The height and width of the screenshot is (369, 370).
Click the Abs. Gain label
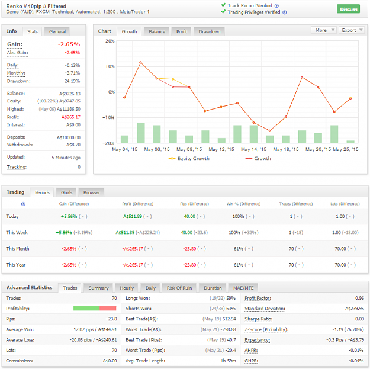[x=17, y=53]
